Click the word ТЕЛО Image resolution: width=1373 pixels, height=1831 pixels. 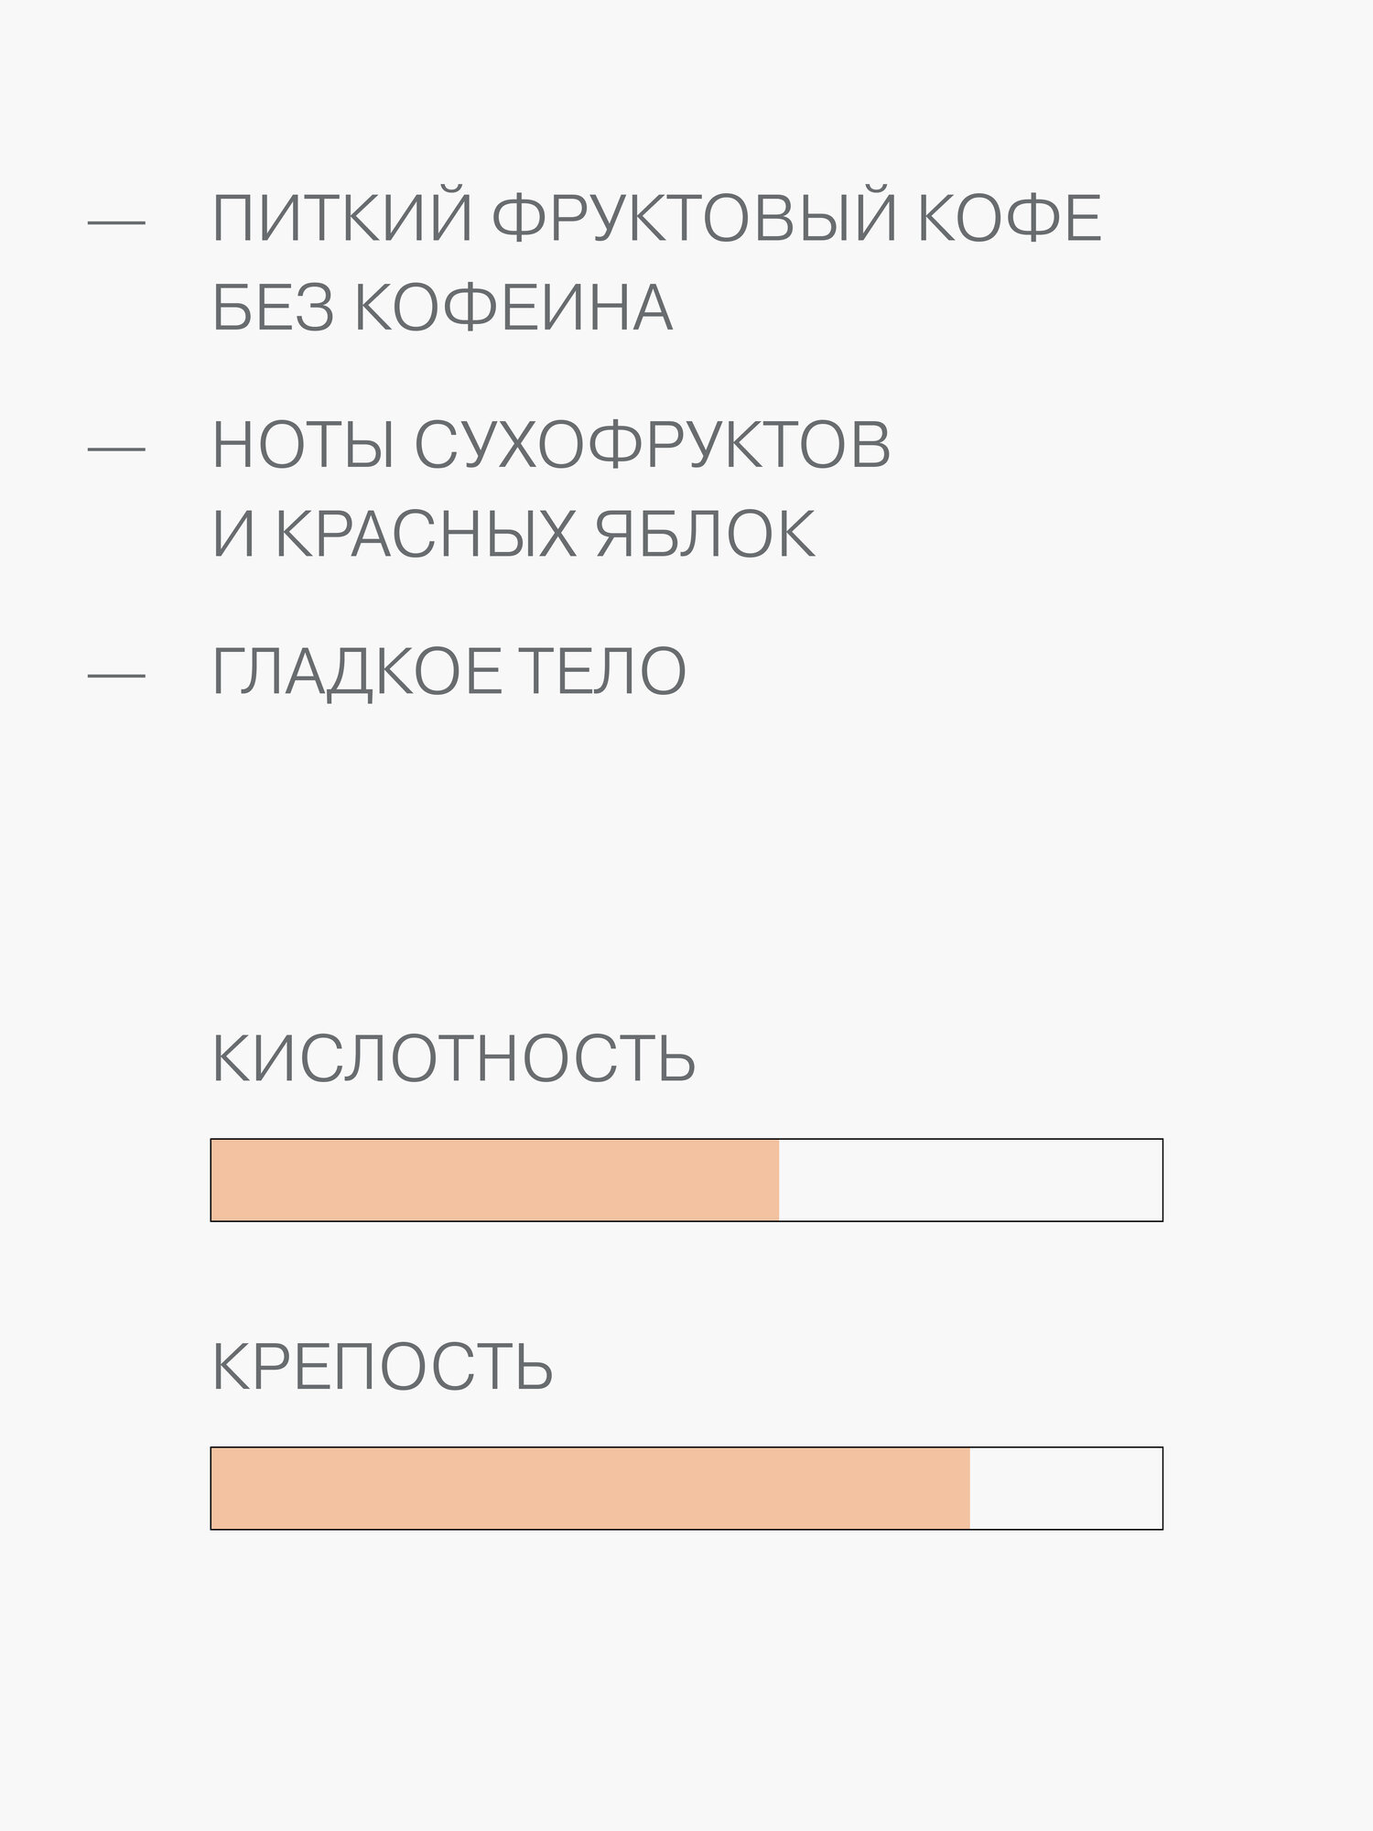(x=603, y=673)
